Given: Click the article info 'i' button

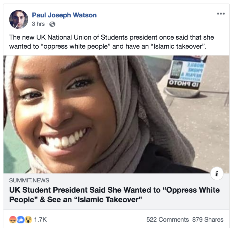Looking at the screenshot, I should (x=217, y=173).
